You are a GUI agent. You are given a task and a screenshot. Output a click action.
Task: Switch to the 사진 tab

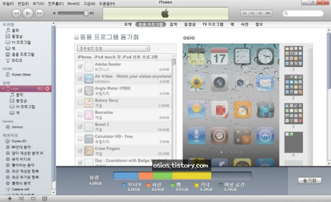click(245, 24)
